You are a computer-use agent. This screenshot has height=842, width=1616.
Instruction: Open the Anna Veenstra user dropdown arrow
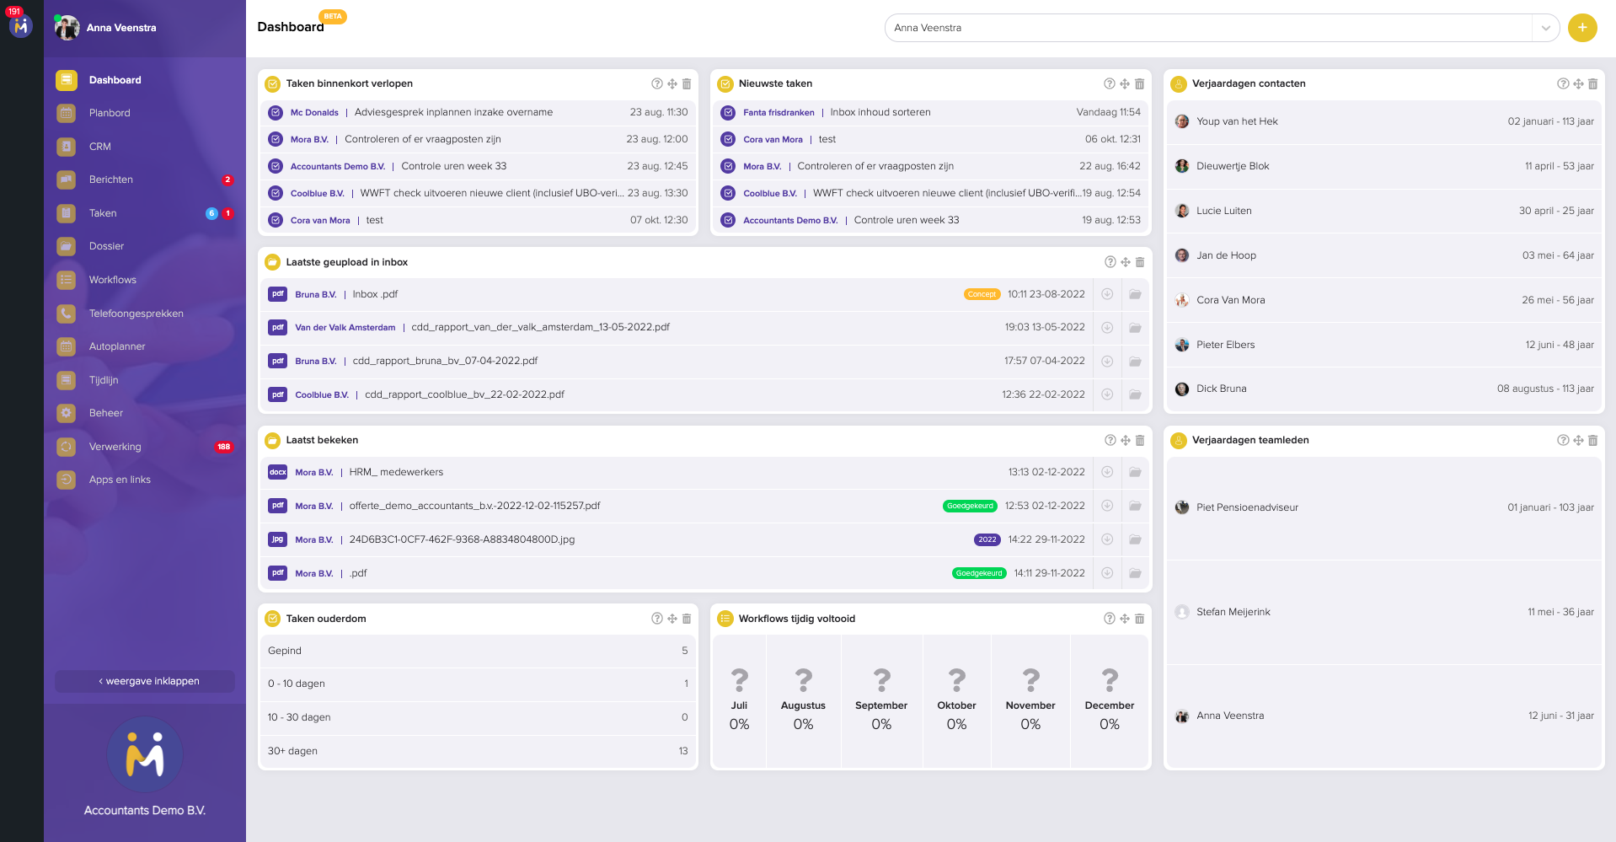pyautogui.click(x=1545, y=28)
